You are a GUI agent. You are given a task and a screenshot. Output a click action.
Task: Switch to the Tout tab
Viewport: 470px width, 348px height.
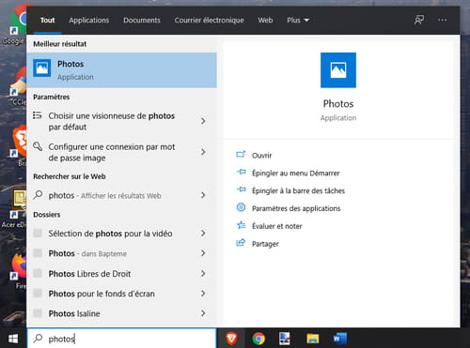point(47,21)
